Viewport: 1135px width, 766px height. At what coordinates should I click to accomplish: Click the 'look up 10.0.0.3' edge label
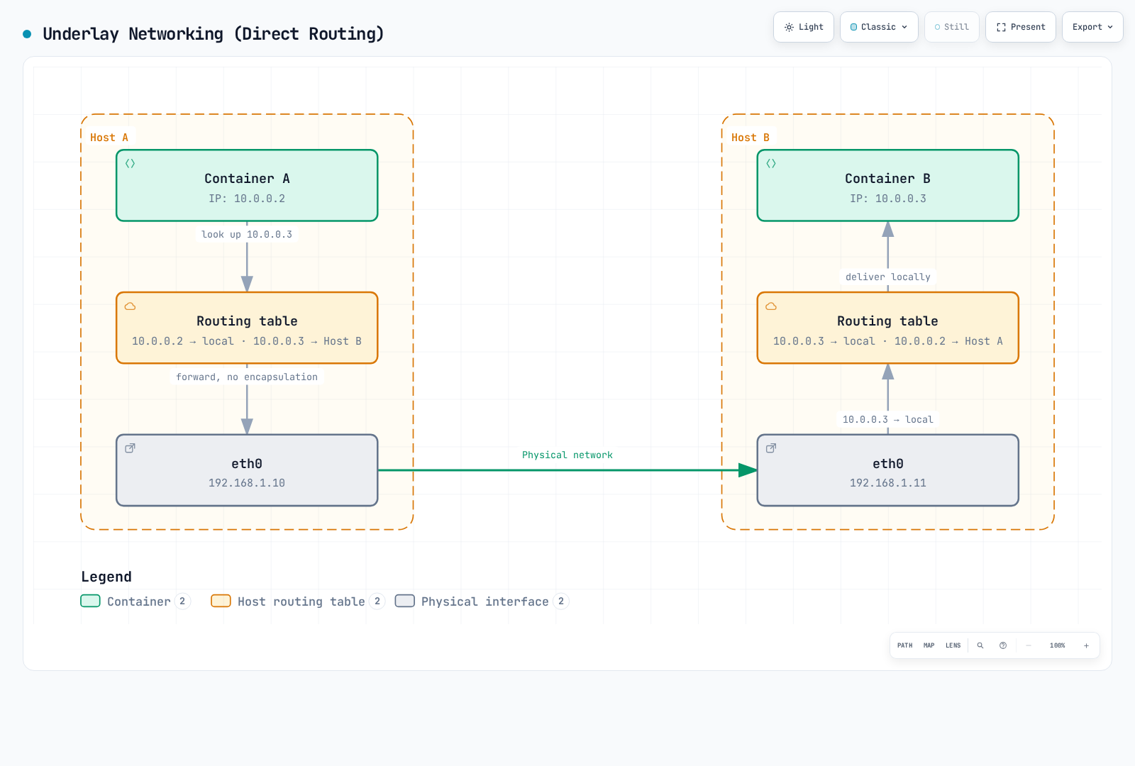click(247, 235)
